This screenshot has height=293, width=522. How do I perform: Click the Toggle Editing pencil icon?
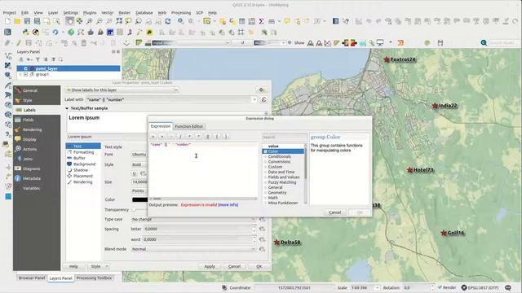coord(19,43)
